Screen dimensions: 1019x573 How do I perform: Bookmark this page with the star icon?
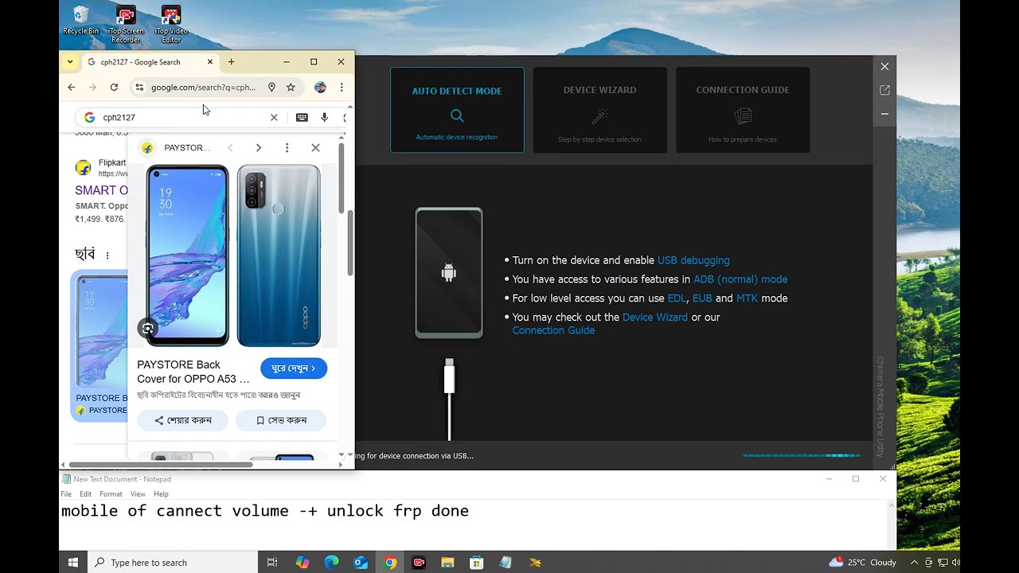pyautogui.click(x=291, y=88)
